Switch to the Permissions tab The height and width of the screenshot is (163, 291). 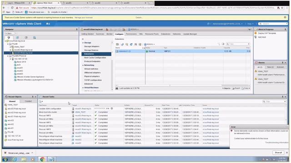tap(131, 34)
